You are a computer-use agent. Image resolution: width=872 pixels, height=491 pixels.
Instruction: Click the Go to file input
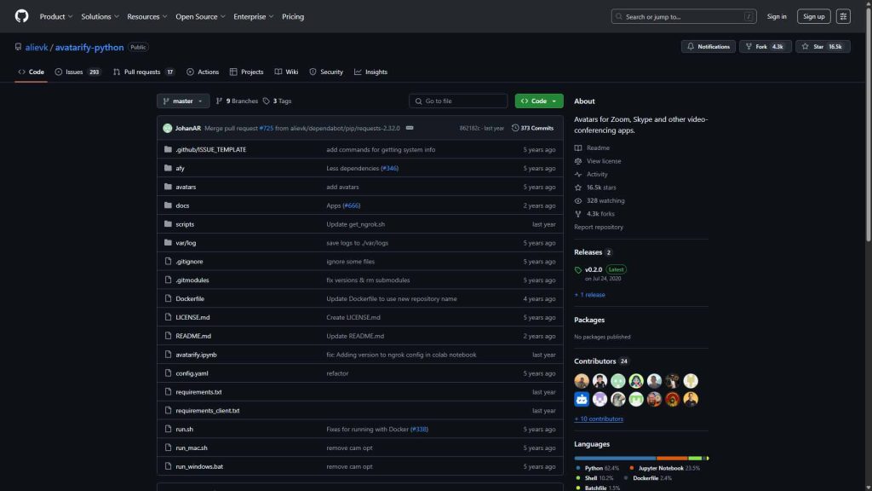coord(458,101)
